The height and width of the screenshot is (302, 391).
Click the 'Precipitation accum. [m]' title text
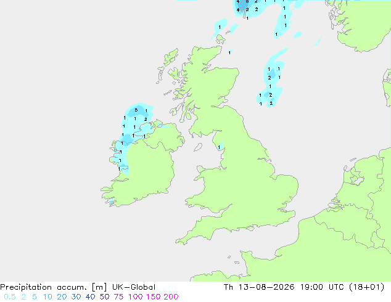(54, 287)
